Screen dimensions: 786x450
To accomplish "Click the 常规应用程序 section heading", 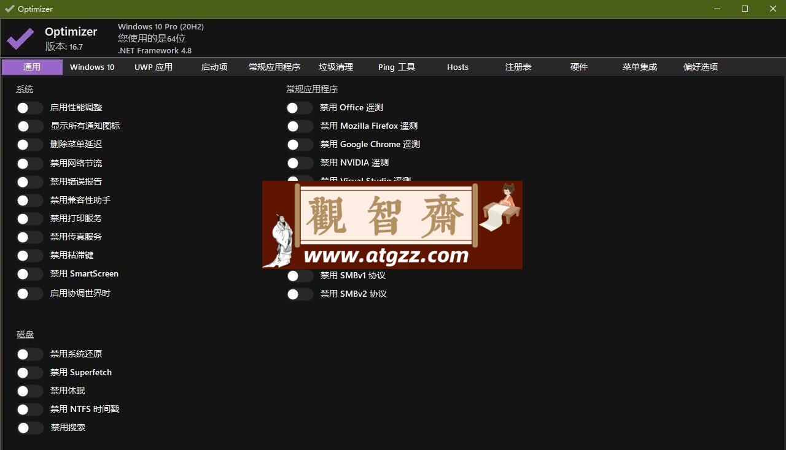I will click(312, 90).
